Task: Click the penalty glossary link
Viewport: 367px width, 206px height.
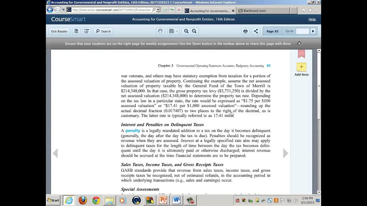Action: pos(133,130)
